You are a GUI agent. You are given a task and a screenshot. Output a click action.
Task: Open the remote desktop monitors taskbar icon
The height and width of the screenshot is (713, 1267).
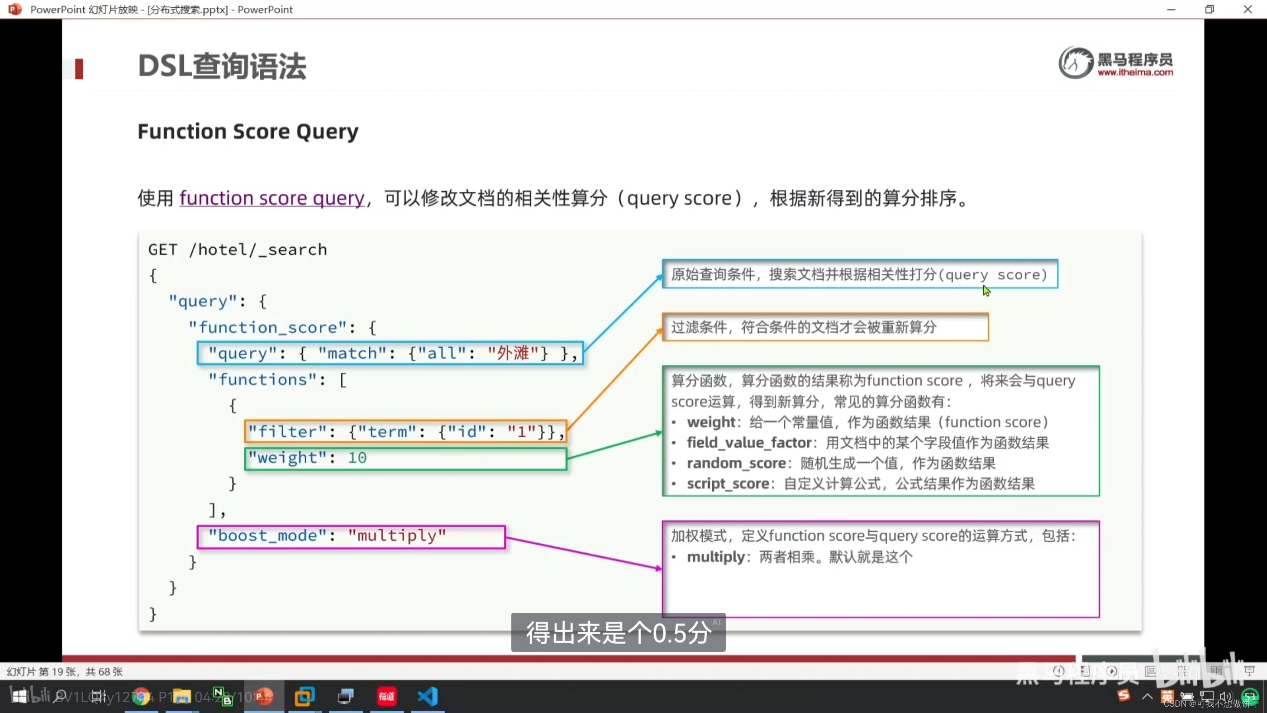tap(345, 696)
